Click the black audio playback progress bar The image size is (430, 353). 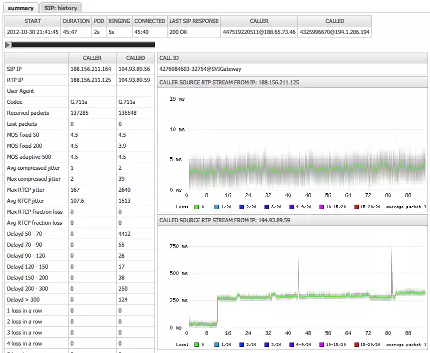point(82,45)
